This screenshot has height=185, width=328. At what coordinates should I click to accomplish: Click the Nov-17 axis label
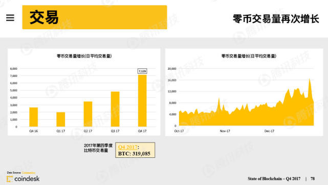225,131
